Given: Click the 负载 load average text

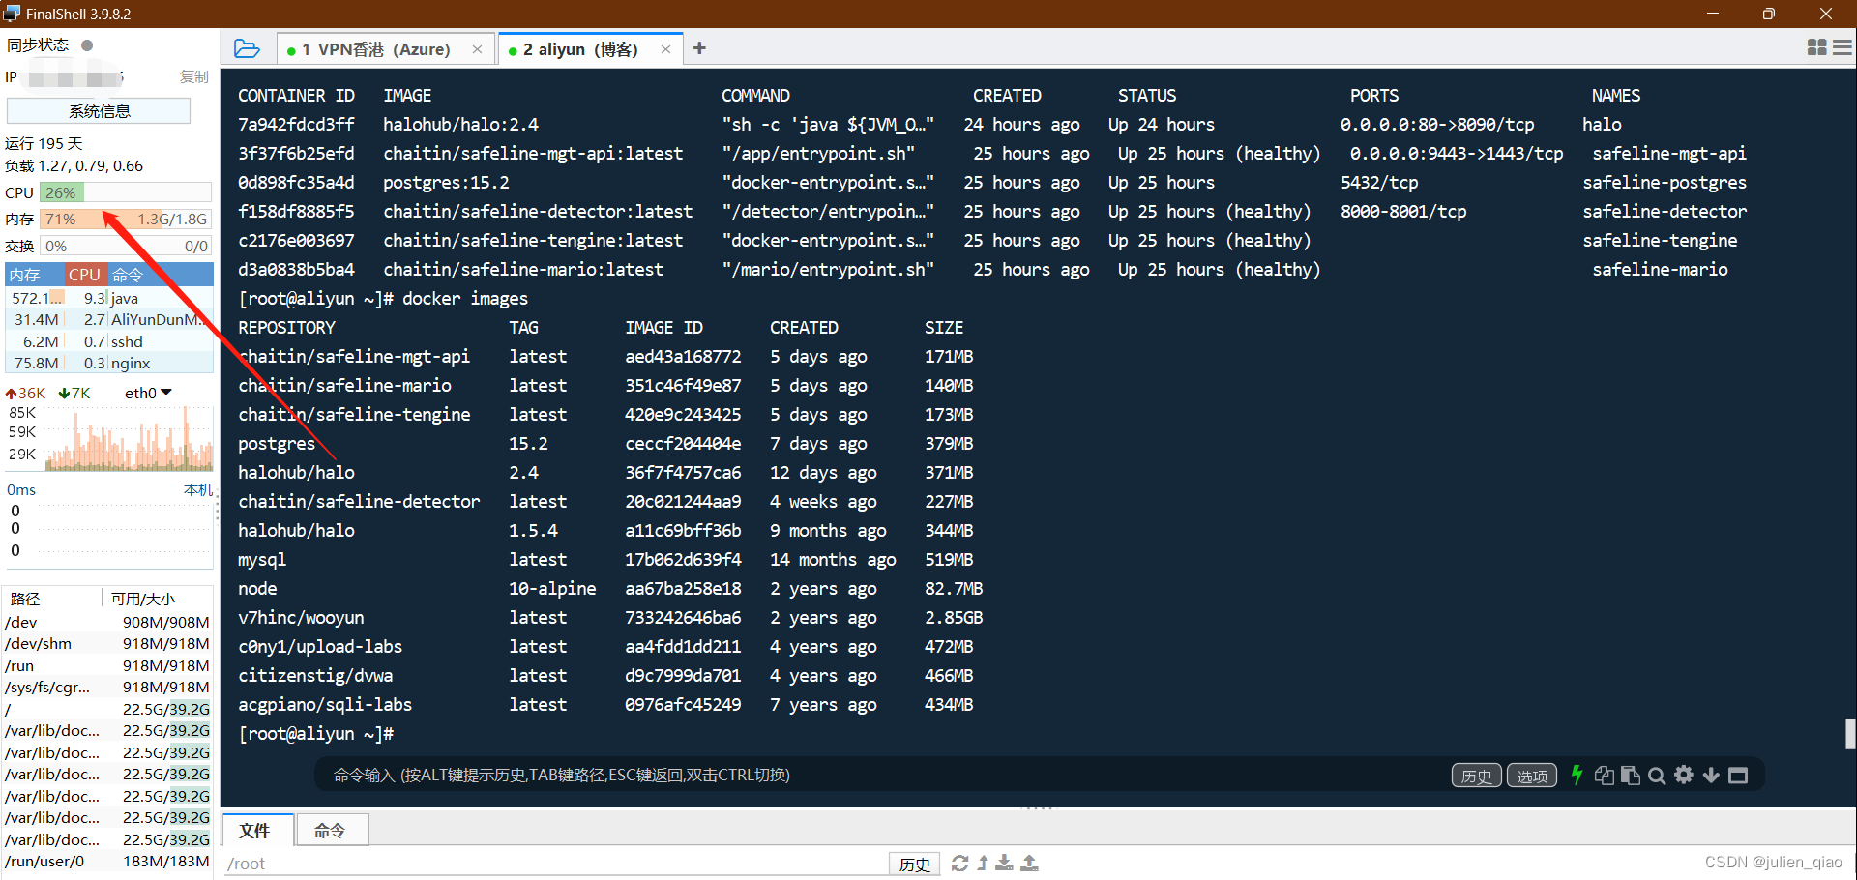Looking at the screenshot, I should [74, 165].
